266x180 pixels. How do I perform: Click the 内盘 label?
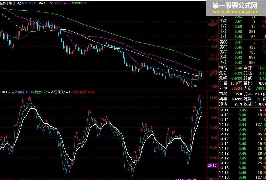[x=248, y=88]
